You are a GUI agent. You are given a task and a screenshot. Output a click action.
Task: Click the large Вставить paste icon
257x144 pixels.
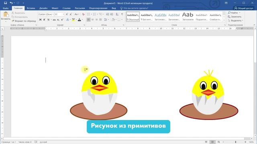coord(6,15)
